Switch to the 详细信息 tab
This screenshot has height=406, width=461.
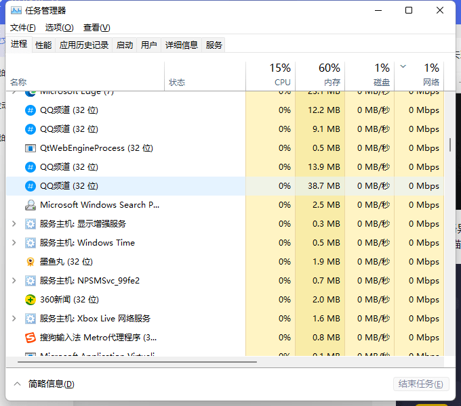point(182,45)
